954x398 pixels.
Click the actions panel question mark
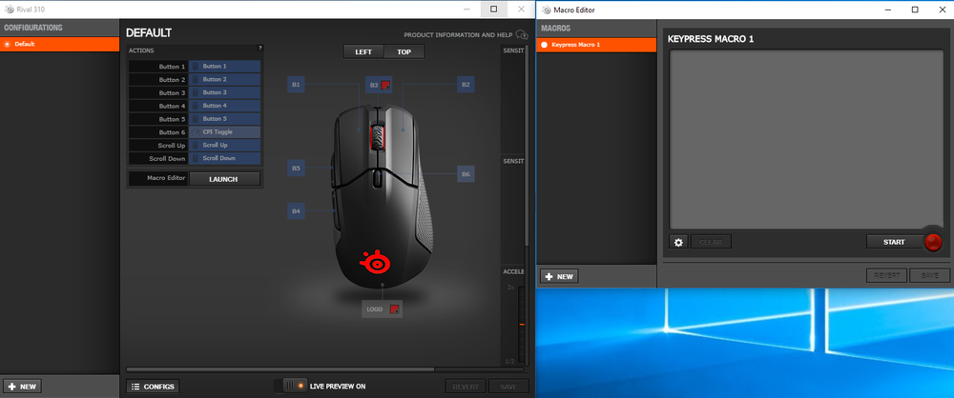tap(259, 48)
